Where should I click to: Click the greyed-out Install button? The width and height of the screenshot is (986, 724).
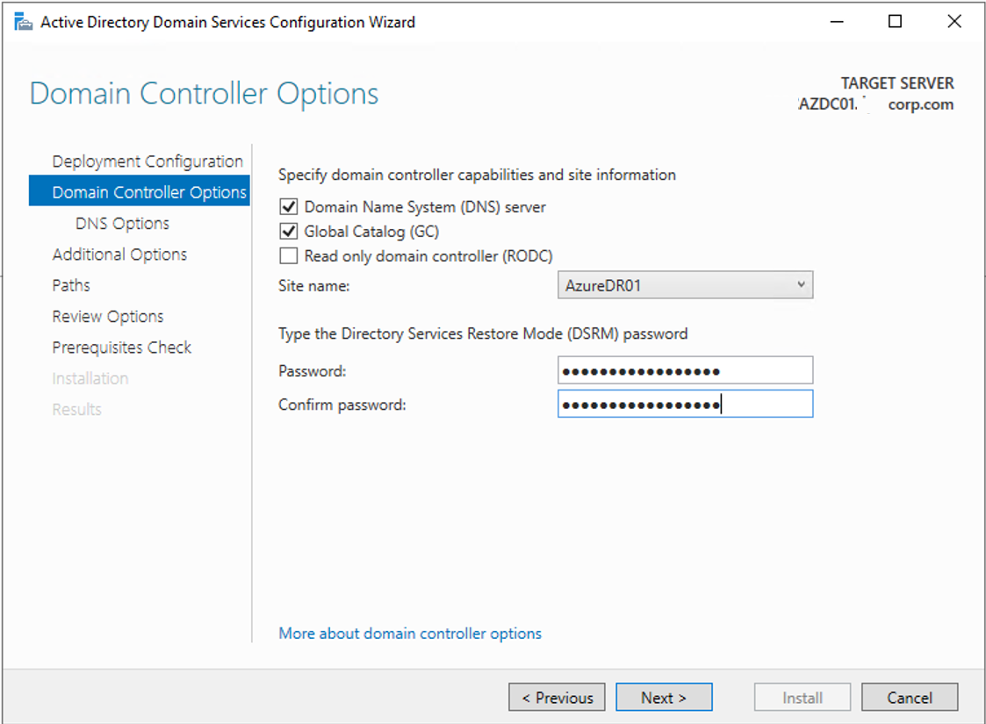802,698
